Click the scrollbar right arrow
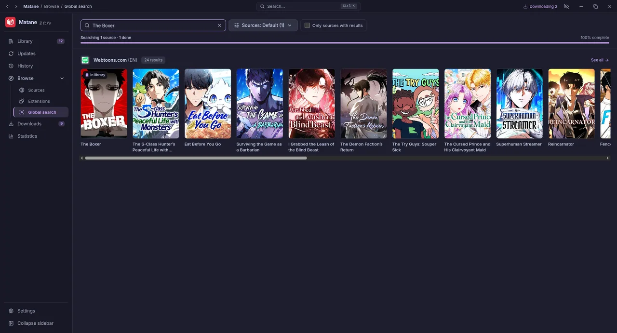 pyautogui.click(x=607, y=158)
